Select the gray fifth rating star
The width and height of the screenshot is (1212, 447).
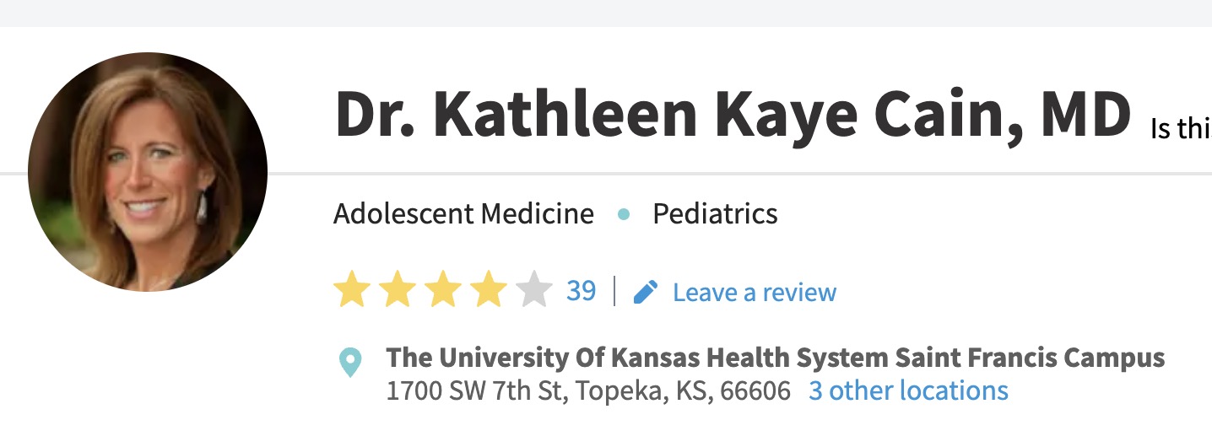point(533,291)
